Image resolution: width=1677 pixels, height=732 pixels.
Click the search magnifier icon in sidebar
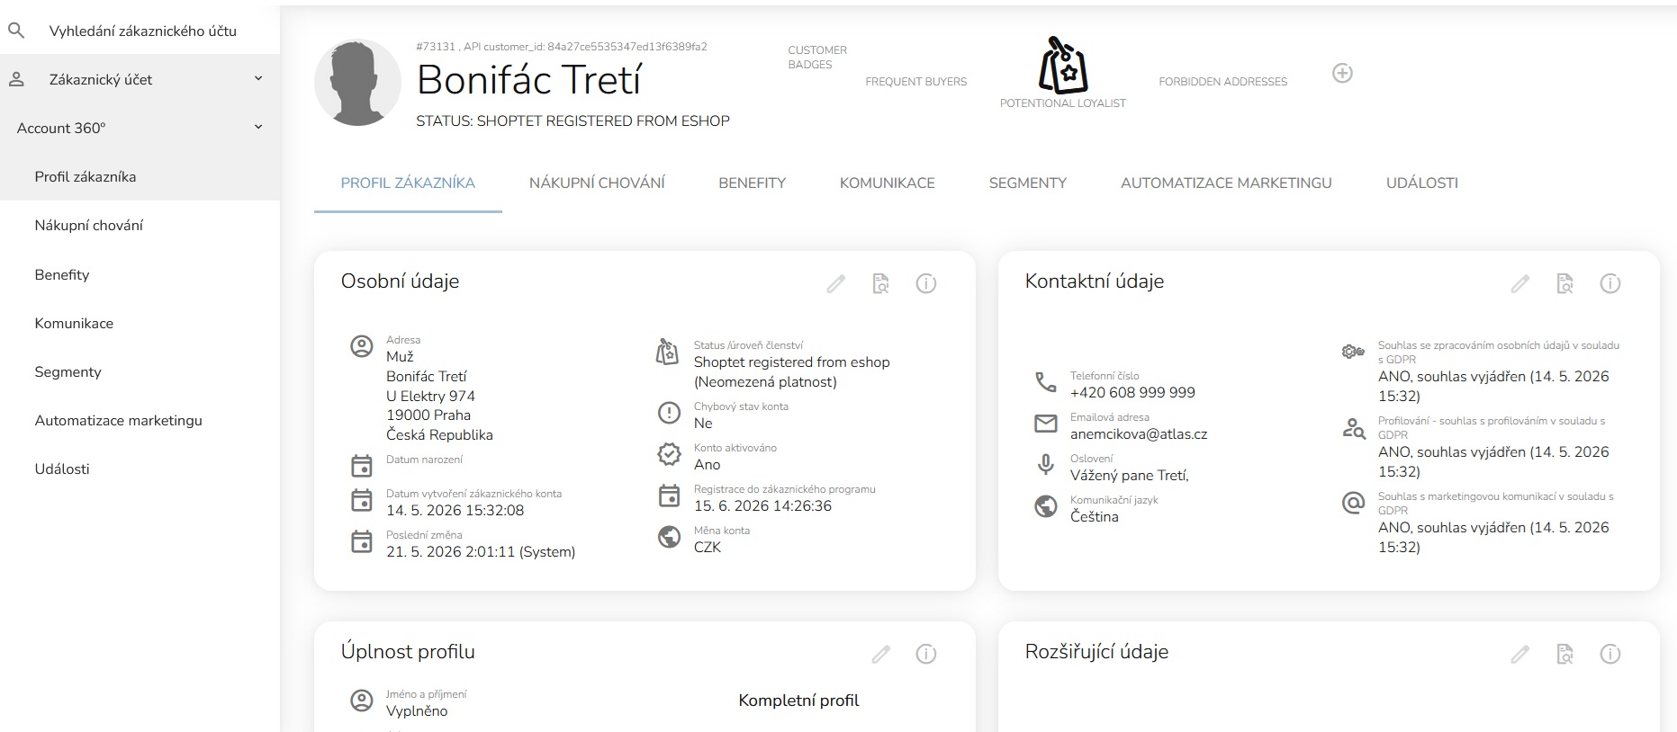point(16,31)
